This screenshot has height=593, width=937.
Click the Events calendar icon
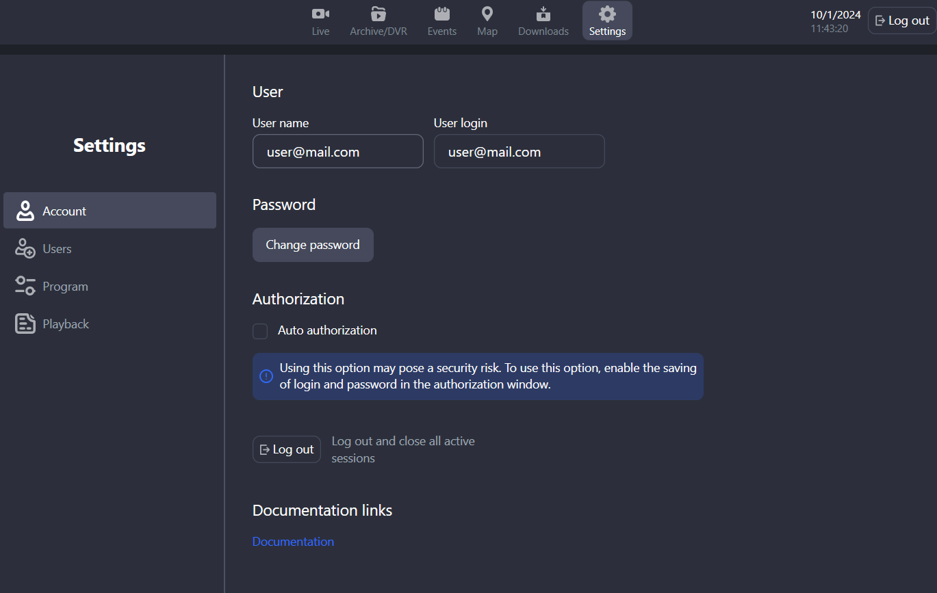tap(442, 14)
